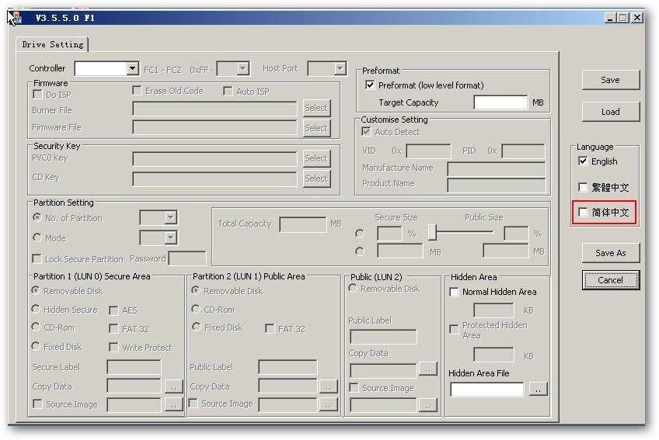
Task: Click the Manufacture Name input field
Action: (497, 168)
